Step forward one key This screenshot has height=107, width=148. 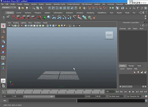click(x=137, y=92)
